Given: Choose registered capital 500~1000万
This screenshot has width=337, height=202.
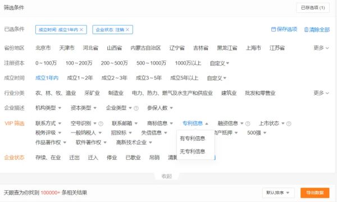Looking at the screenshot, I should pyautogui.click(x=151, y=63).
